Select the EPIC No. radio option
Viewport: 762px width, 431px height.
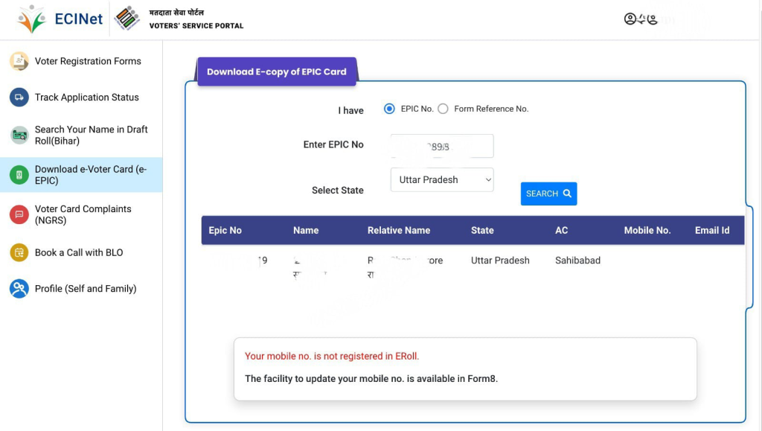pyautogui.click(x=389, y=109)
